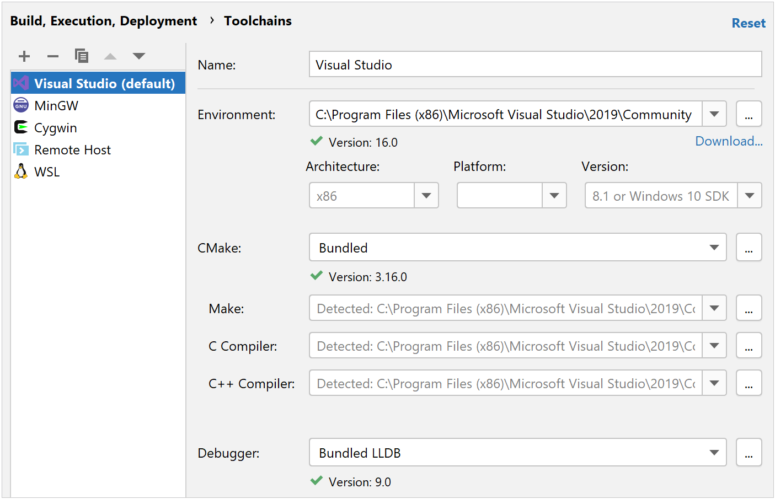Open C++ Compiler dropdown arrow
Viewport: 775px width, 499px height.
(714, 383)
